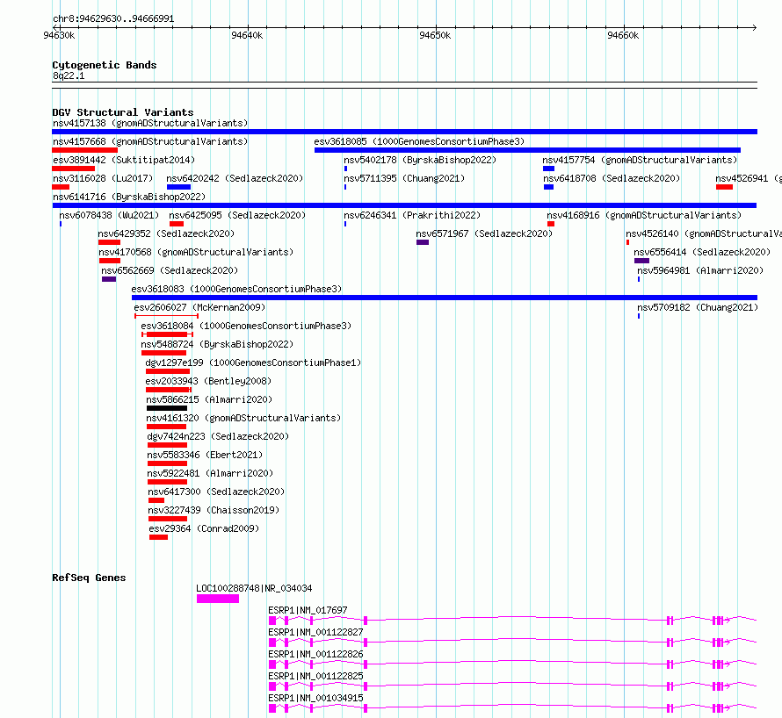Click the Cytogenetic Bands track title
The height and width of the screenshot is (718, 782).
pyautogui.click(x=105, y=65)
